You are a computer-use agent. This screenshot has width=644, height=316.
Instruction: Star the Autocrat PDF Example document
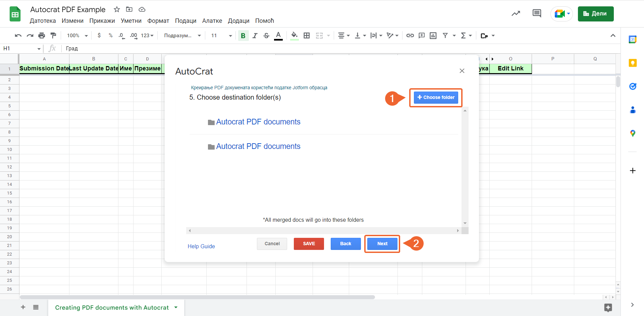click(x=117, y=9)
